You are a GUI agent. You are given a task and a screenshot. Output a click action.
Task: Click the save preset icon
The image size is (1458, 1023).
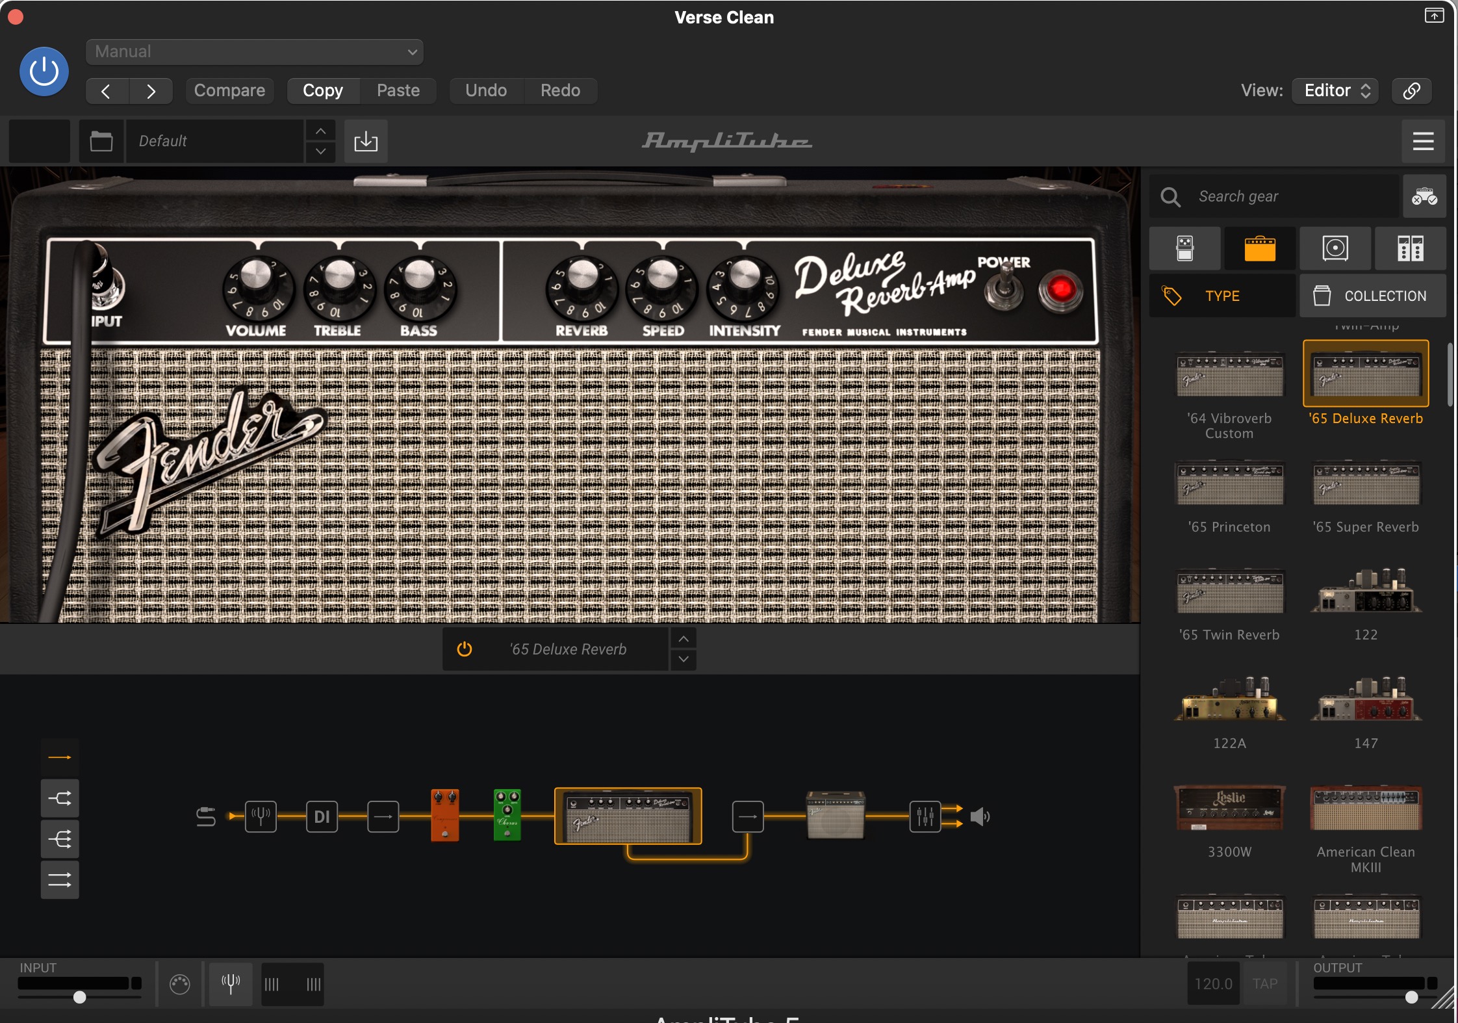pos(366,141)
